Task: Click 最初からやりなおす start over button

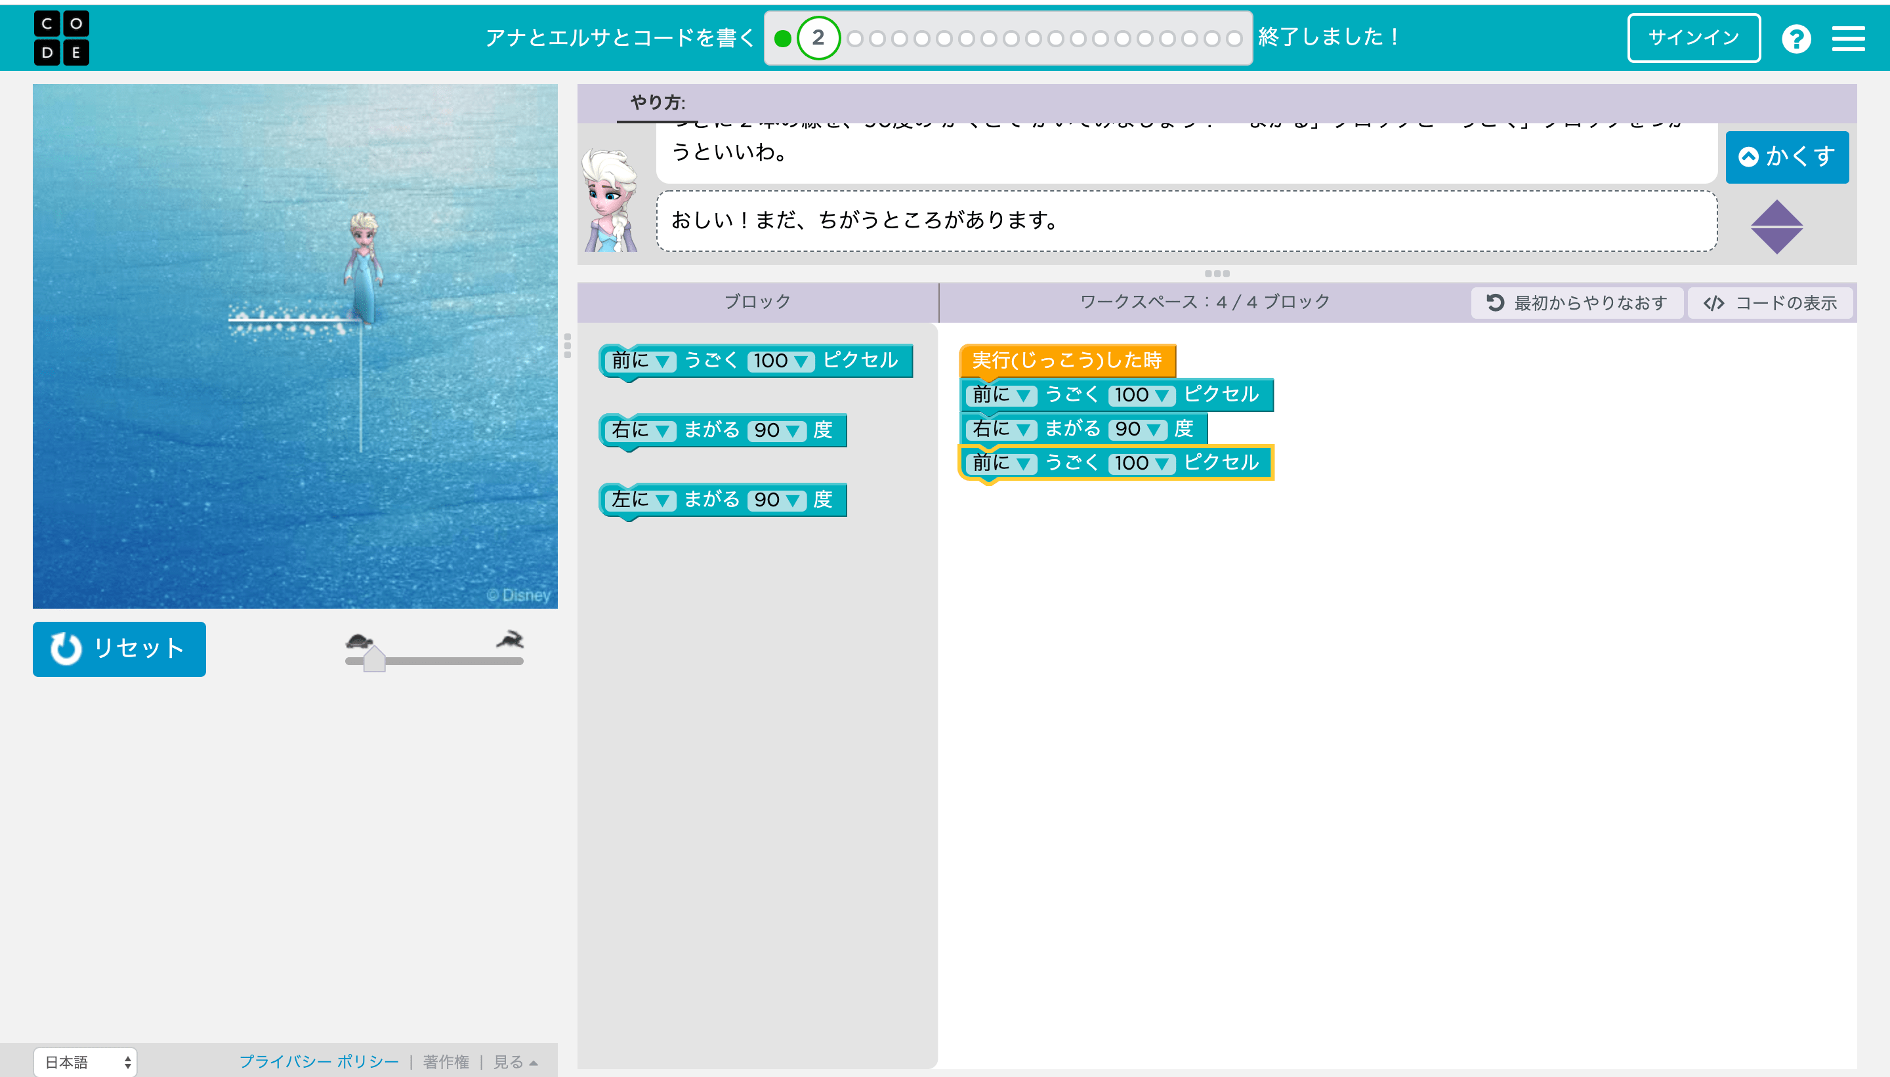Action: click(1577, 302)
